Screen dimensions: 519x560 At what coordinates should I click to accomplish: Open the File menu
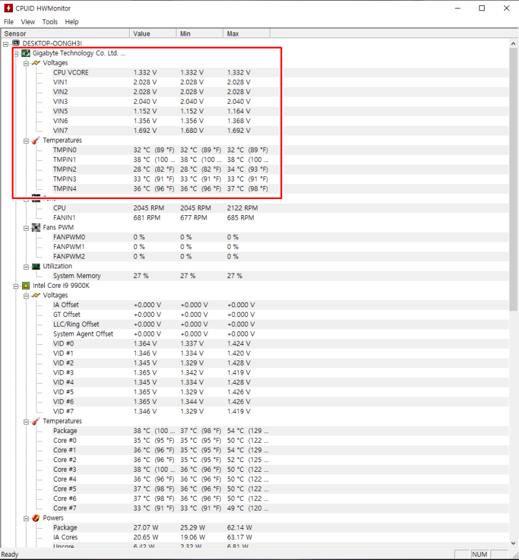[8, 22]
